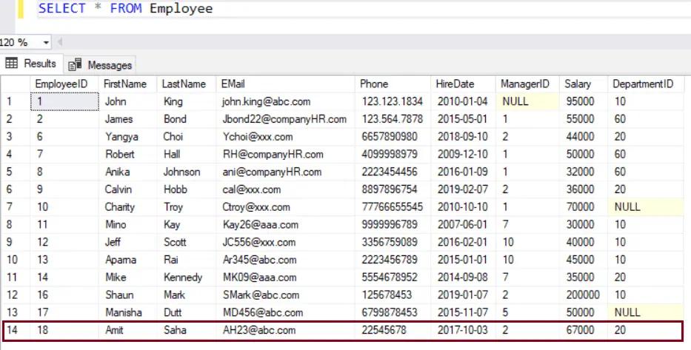This screenshot has width=691, height=350.
Task: Select the NULL DepartmentID cell for Charity Troy
Action: click(x=627, y=207)
